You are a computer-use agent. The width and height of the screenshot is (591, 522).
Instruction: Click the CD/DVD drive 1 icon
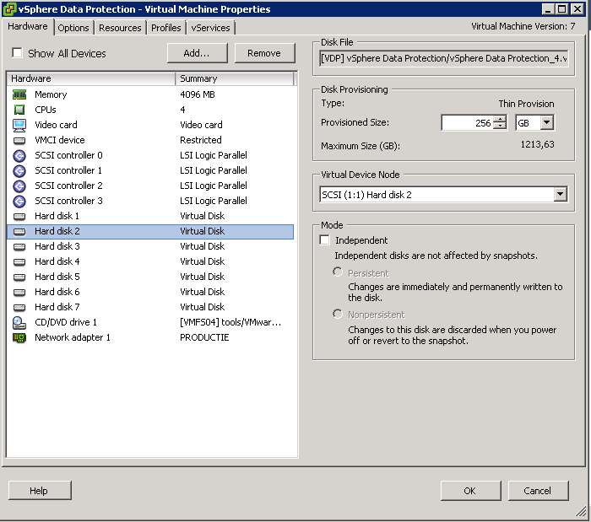tap(19, 322)
